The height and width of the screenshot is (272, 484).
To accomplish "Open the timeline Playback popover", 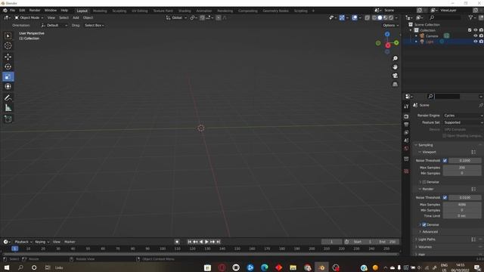I will 23,242.
